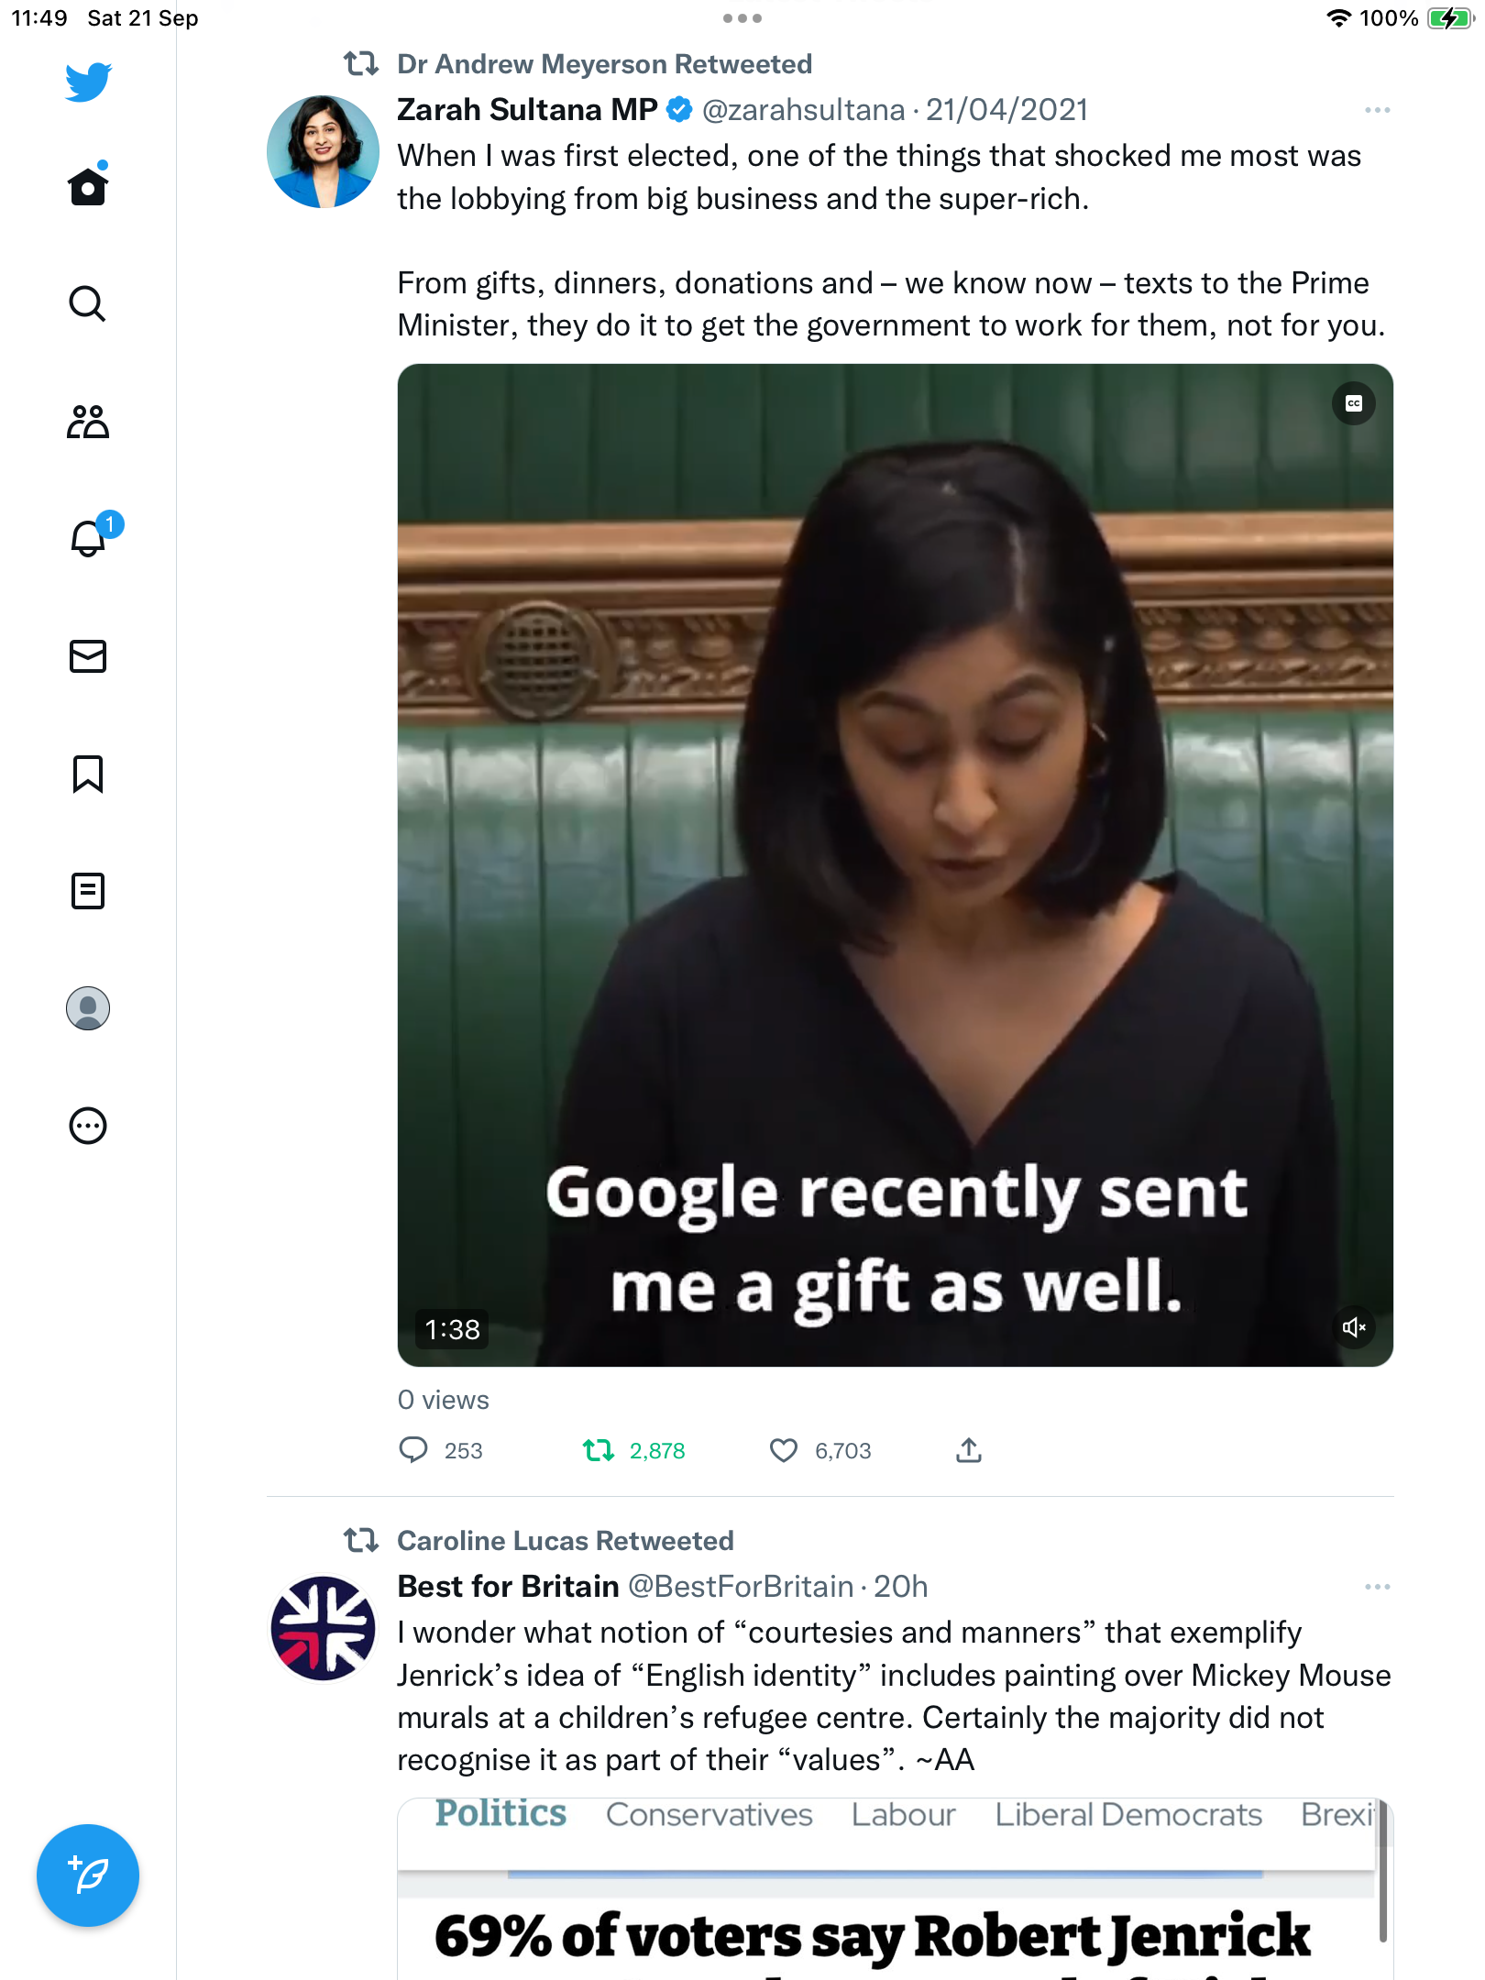The width and height of the screenshot is (1485, 1980).
Task: Tap the 11:49 clock in status bar
Action: coord(39,18)
